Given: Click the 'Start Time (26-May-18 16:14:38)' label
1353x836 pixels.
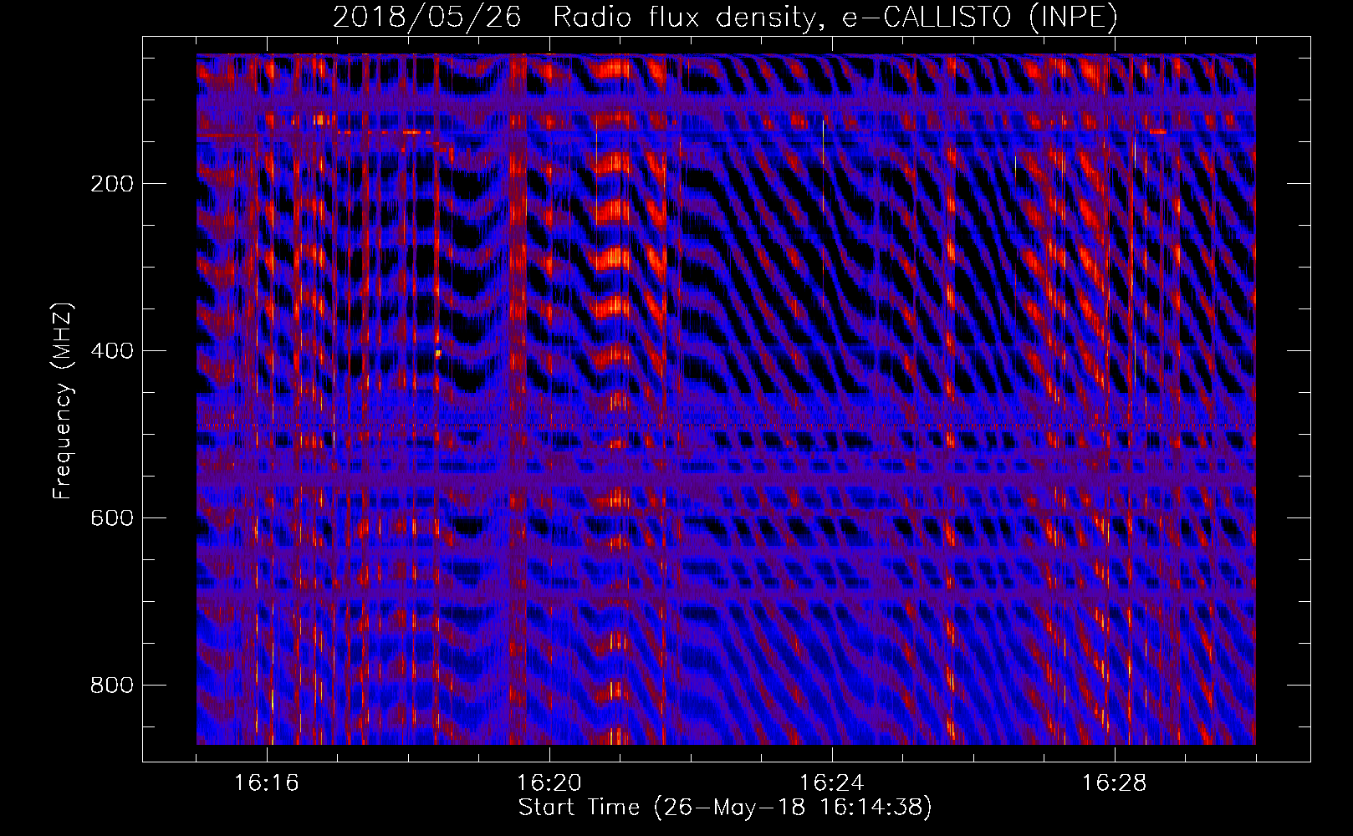Looking at the screenshot, I should (725, 808).
